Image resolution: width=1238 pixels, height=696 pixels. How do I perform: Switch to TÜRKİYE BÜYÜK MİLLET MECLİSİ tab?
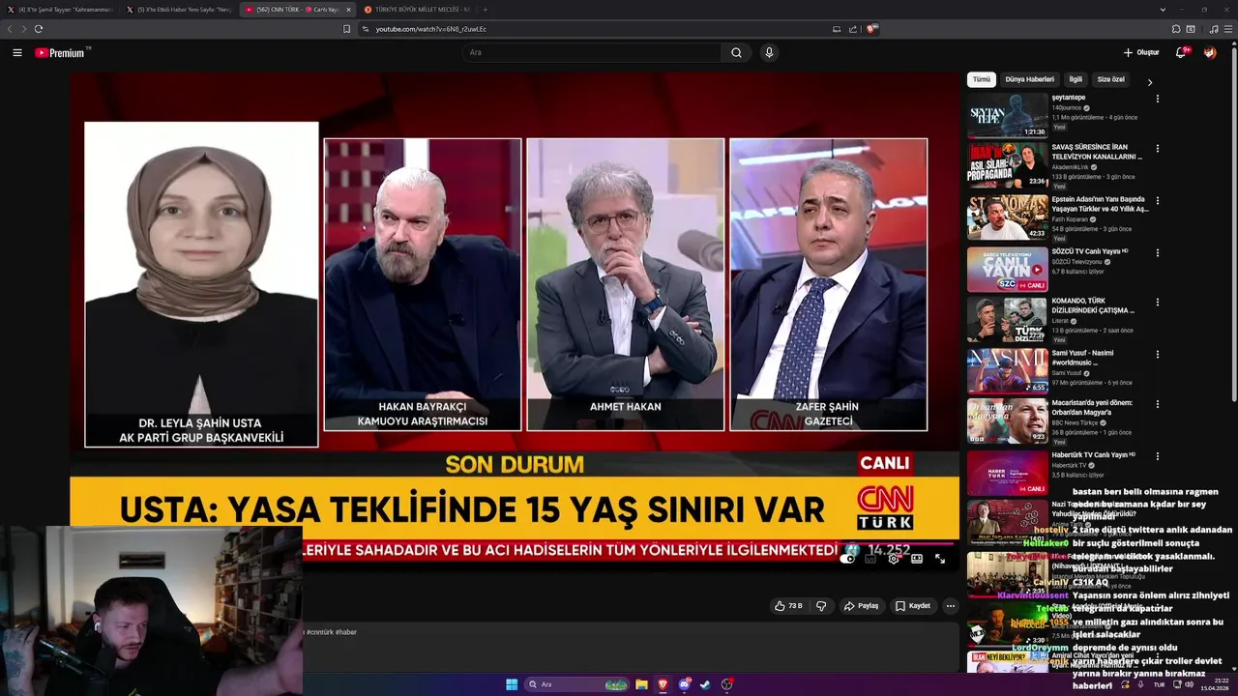(418, 10)
